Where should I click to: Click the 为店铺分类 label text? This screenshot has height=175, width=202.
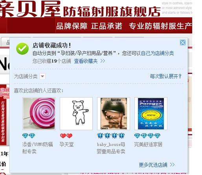point(26,76)
